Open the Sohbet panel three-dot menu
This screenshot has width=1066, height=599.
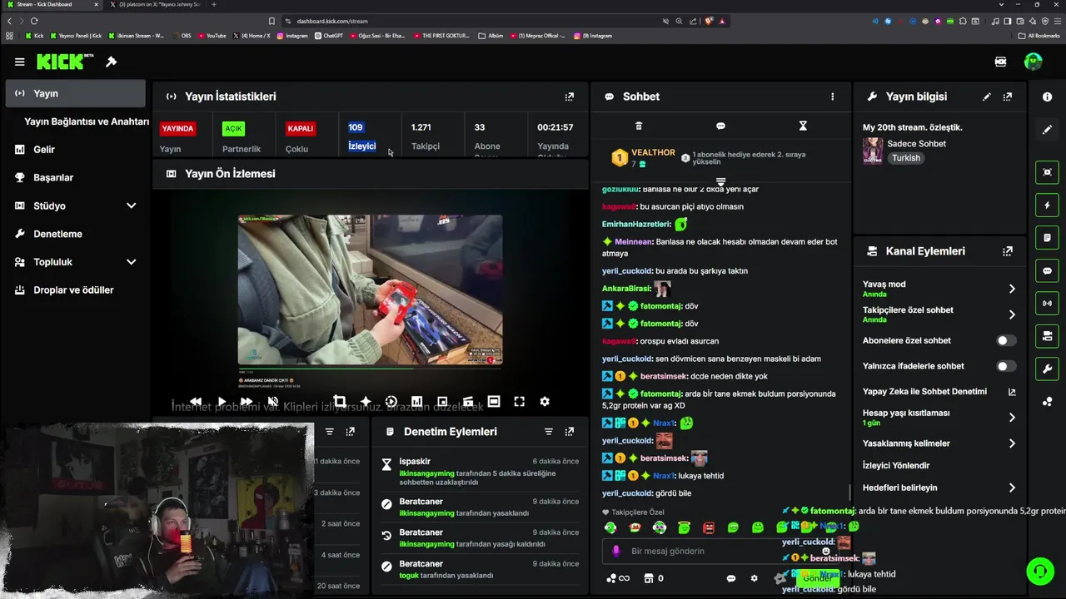[832, 97]
